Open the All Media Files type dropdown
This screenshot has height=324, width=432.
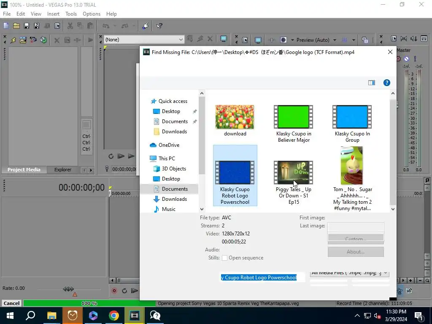349,273
